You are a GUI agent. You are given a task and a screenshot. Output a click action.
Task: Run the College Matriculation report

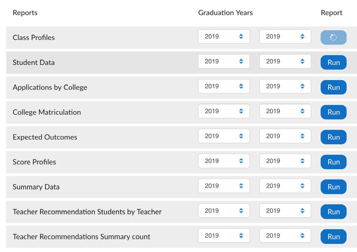[334, 112]
